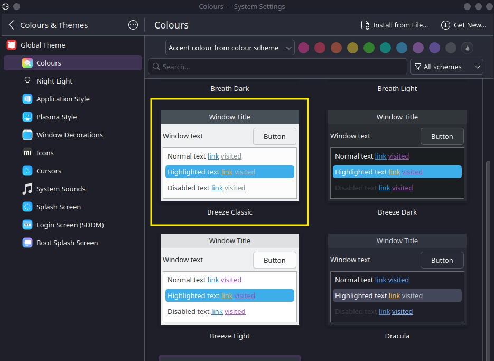Click the Plasma Style monitor icon
The width and height of the screenshot is (494, 361).
(x=27, y=117)
